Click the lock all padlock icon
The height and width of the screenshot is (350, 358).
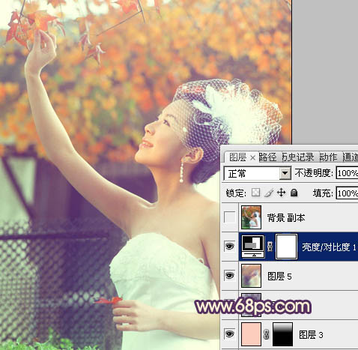(x=294, y=193)
